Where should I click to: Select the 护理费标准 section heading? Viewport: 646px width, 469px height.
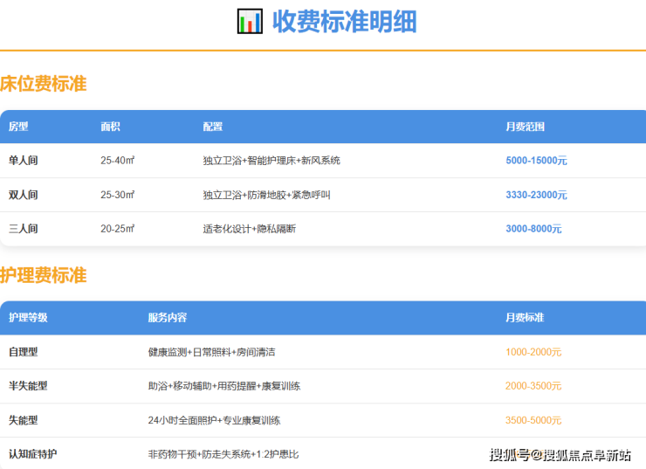[x=44, y=276]
